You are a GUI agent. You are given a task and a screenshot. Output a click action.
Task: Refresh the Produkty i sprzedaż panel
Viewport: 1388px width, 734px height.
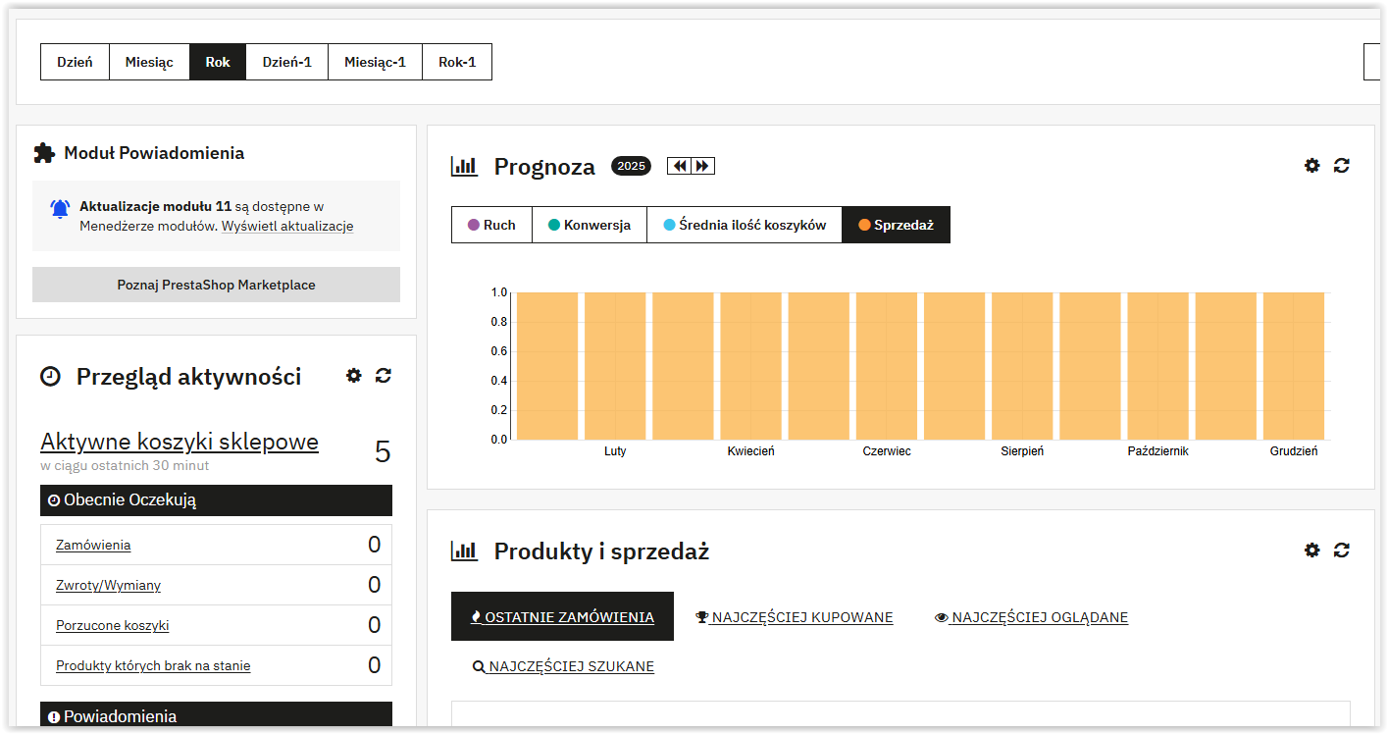pyautogui.click(x=1342, y=550)
